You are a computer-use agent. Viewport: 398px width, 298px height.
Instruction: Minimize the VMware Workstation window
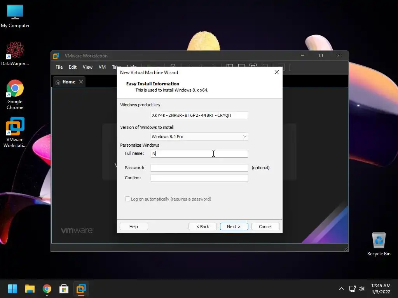(x=303, y=56)
